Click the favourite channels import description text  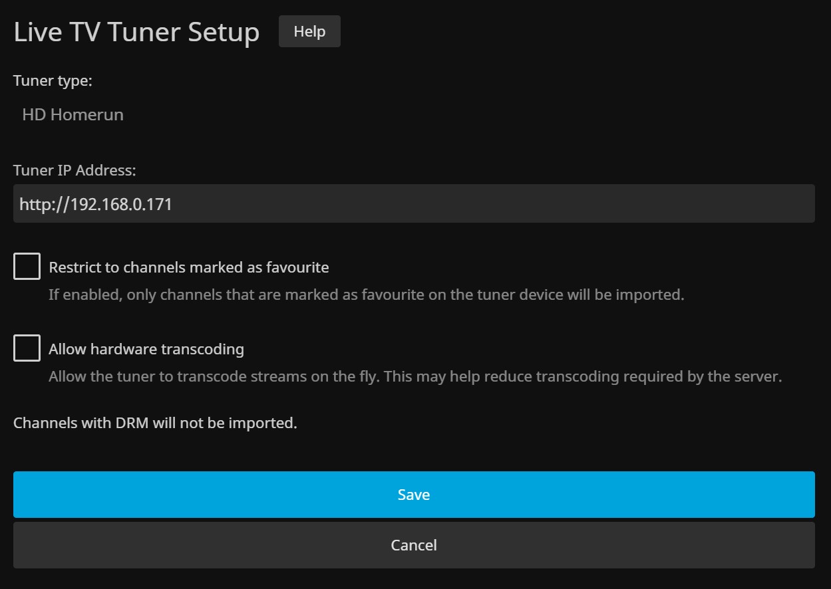(366, 294)
